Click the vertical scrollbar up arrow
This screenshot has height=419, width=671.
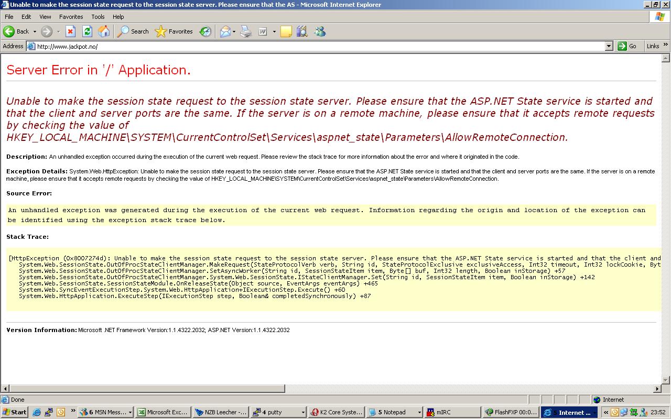pyautogui.click(x=666, y=58)
